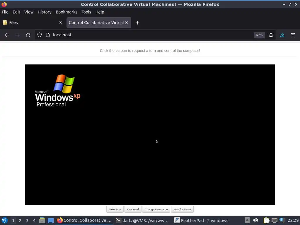
Task: Open the volume control tray icon
Action: coord(255,220)
